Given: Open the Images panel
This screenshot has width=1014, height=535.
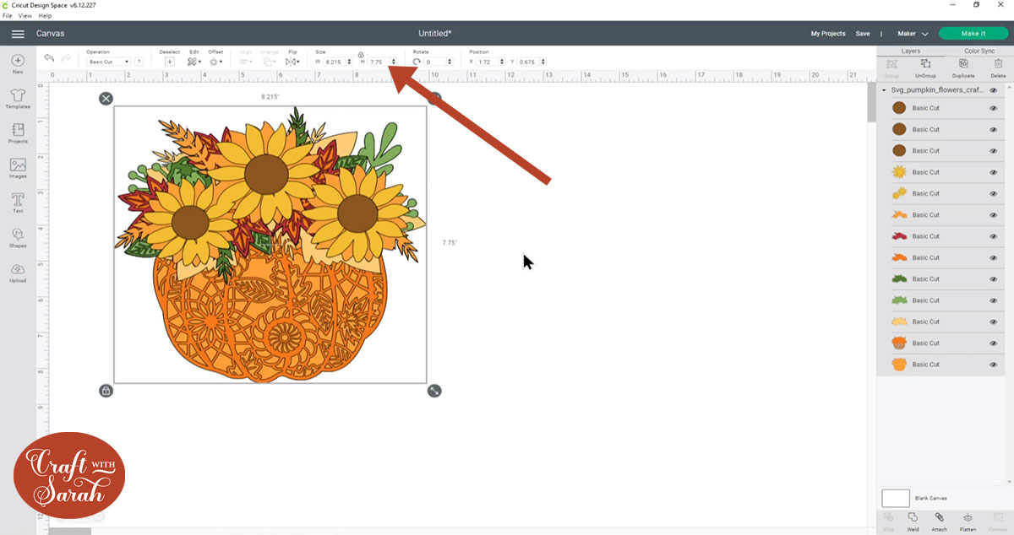Looking at the screenshot, I should point(18,167).
